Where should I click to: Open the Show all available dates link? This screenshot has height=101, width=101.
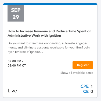coord(77,73)
